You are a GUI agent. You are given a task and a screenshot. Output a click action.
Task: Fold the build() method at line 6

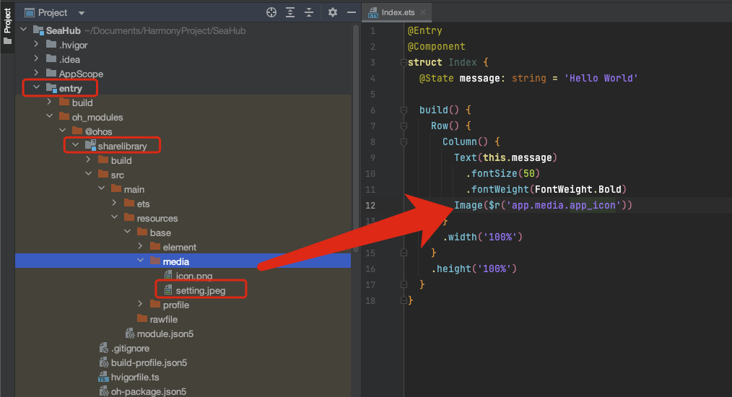click(404, 110)
